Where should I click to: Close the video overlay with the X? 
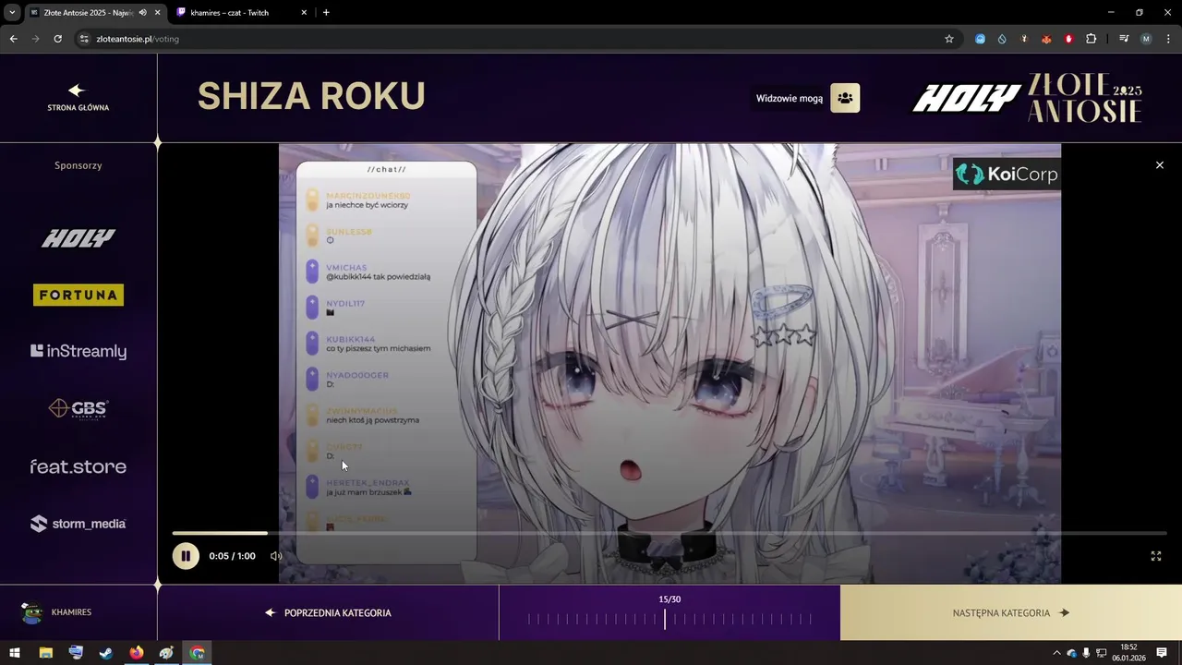1160,165
